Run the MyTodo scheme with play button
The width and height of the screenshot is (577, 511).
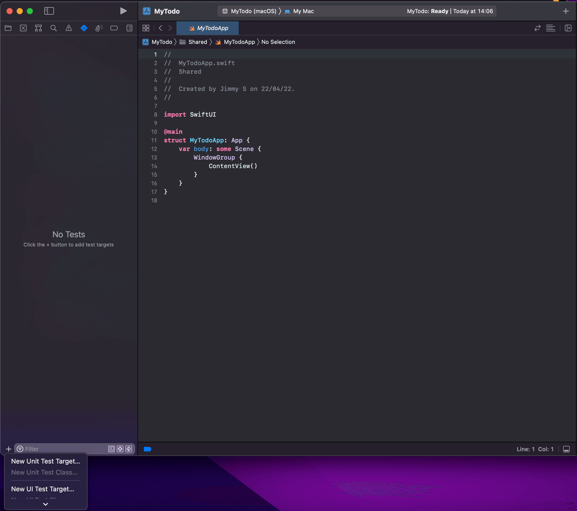point(123,11)
